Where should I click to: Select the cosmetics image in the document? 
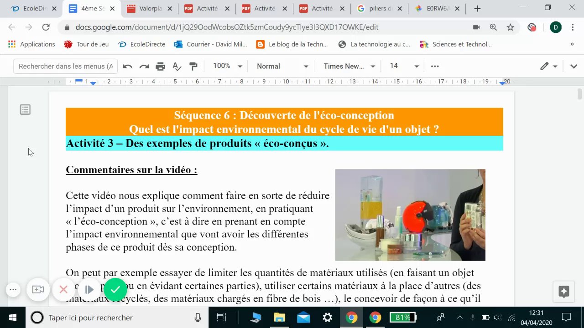click(410, 215)
